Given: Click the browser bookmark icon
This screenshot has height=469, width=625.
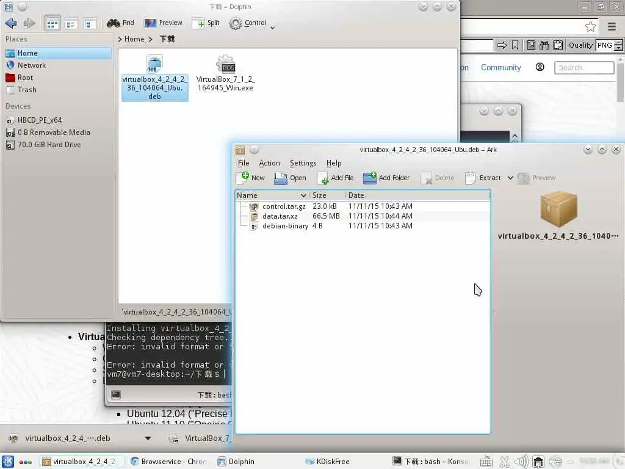Looking at the screenshot, I should (515, 45).
